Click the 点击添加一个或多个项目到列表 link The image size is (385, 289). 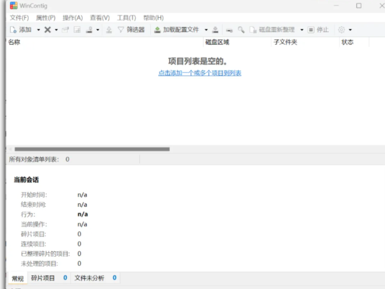pos(200,73)
